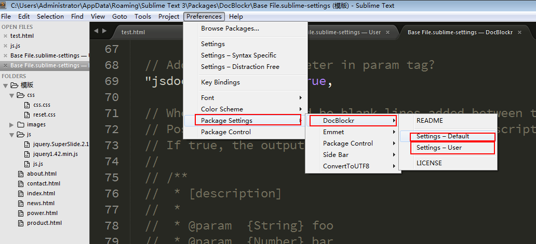Click the images folder icon
Screen dimensions: 536x244
click(21, 125)
